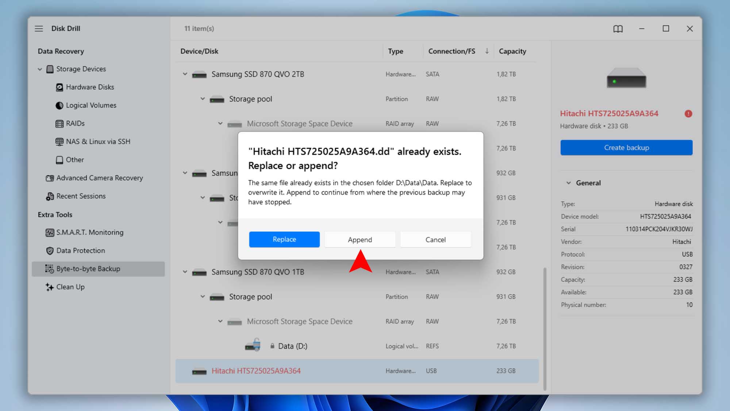Viewport: 730px width, 411px height.
Task: Sort by the Capacity column header
Action: point(512,52)
